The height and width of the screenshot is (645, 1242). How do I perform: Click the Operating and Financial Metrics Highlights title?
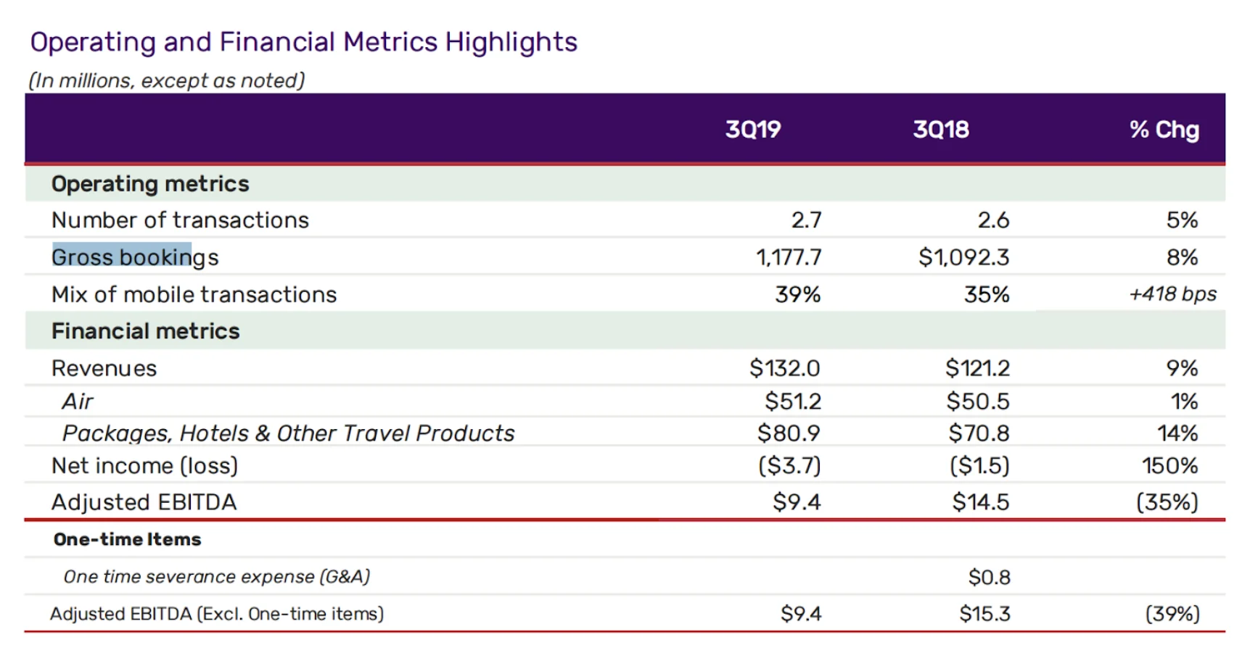coord(303,42)
